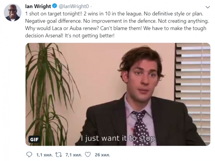Play the GIF of the man in suit

pos(118,94)
